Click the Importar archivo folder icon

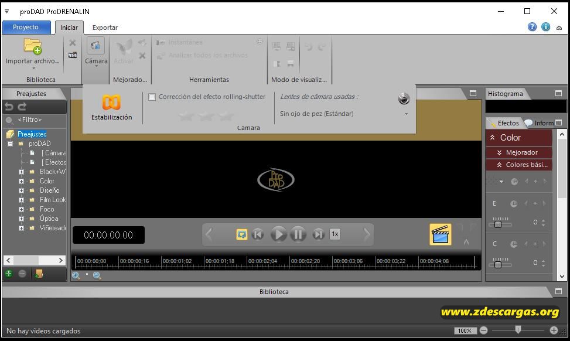click(x=33, y=46)
